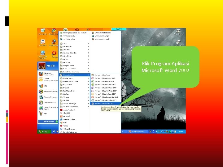The height and width of the screenshot is (167, 223).
Task: Select the Winamp program folder
Action: pos(74,97)
